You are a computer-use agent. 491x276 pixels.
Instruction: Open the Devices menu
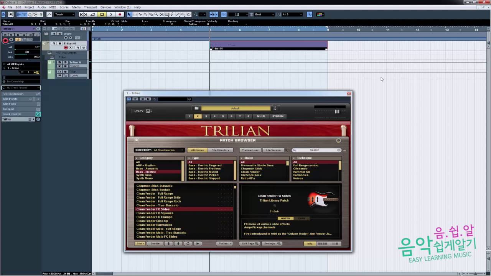click(x=105, y=7)
